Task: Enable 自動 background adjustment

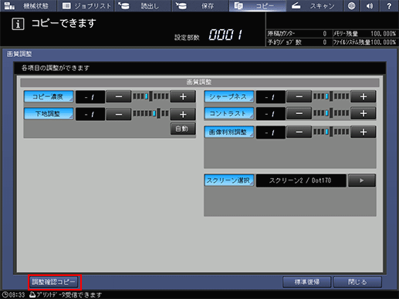Action: coord(183,129)
